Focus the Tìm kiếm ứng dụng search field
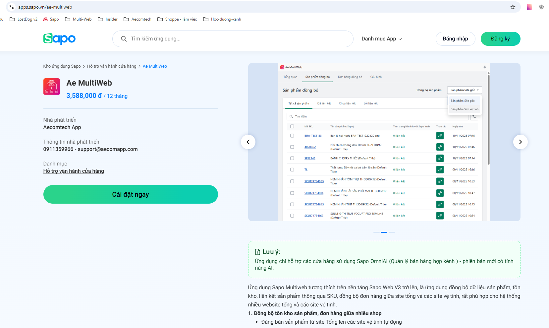Image resolution: width=549 pixels, height=328 pixels. coord(239,39)
